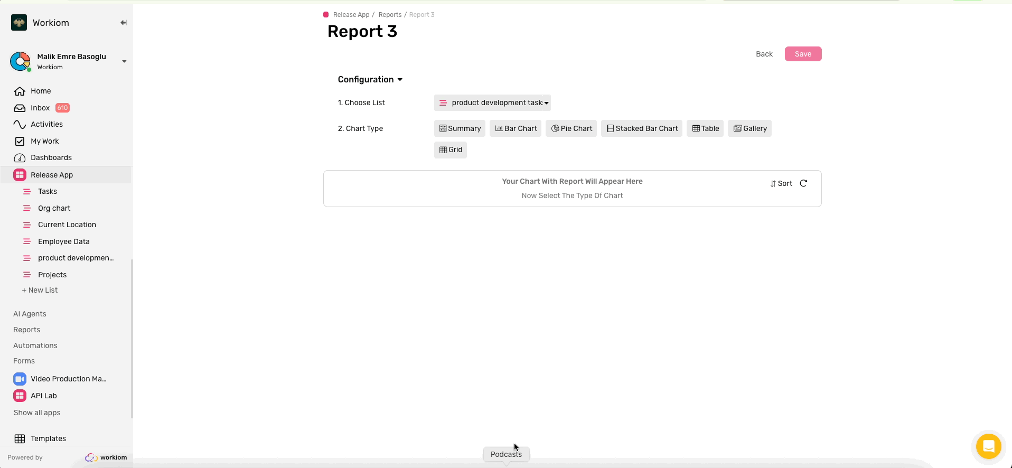Click the Home icon in the sidebar
The height and width of the screenshot is (468, 1012).
tap(20, 91)
